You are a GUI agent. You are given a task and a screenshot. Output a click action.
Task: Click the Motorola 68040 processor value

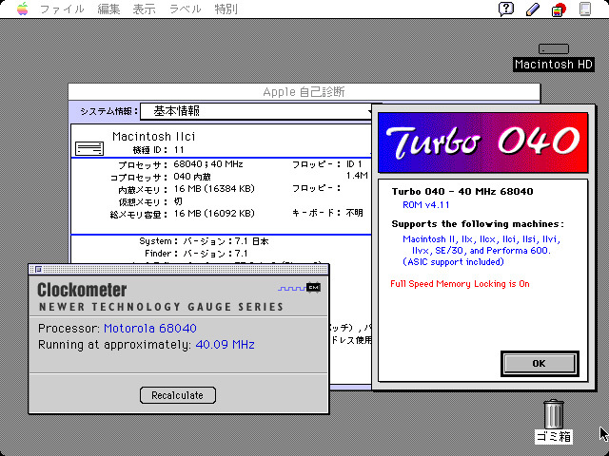pos(150,329)
